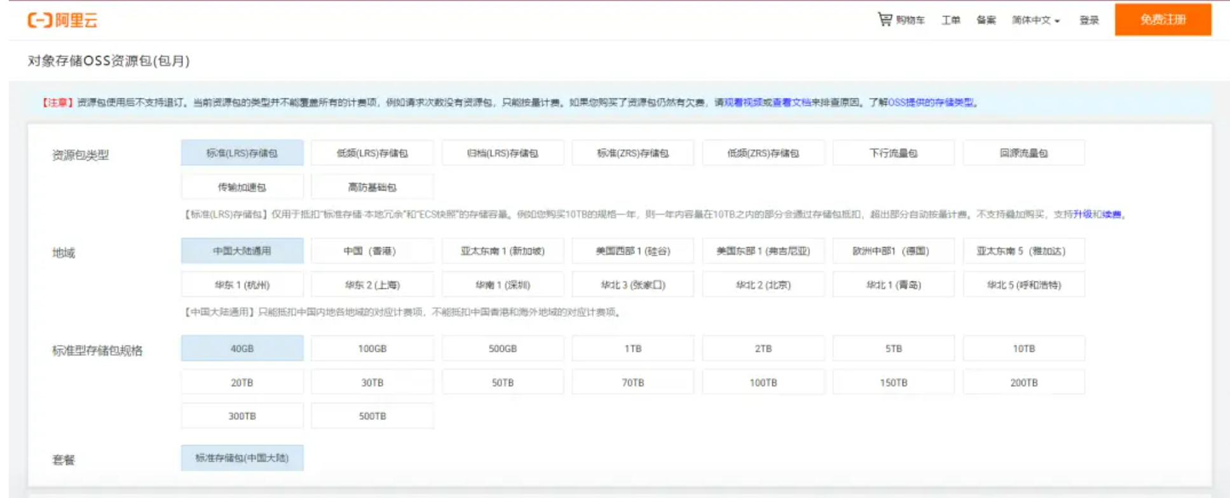This screenshot has height=498, width=1230.
Task: Choose 华东 2 (上海) region
Action: 372,285
